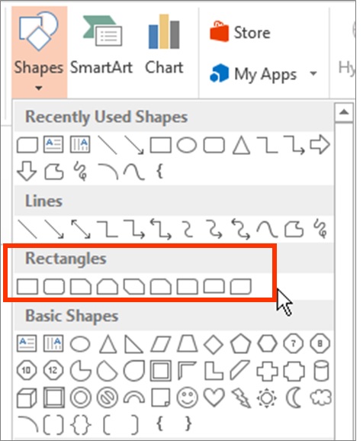This screenshot has width=363, height=441.
Task: Select the Smiley Face shape
Action: tap(188, 398)
